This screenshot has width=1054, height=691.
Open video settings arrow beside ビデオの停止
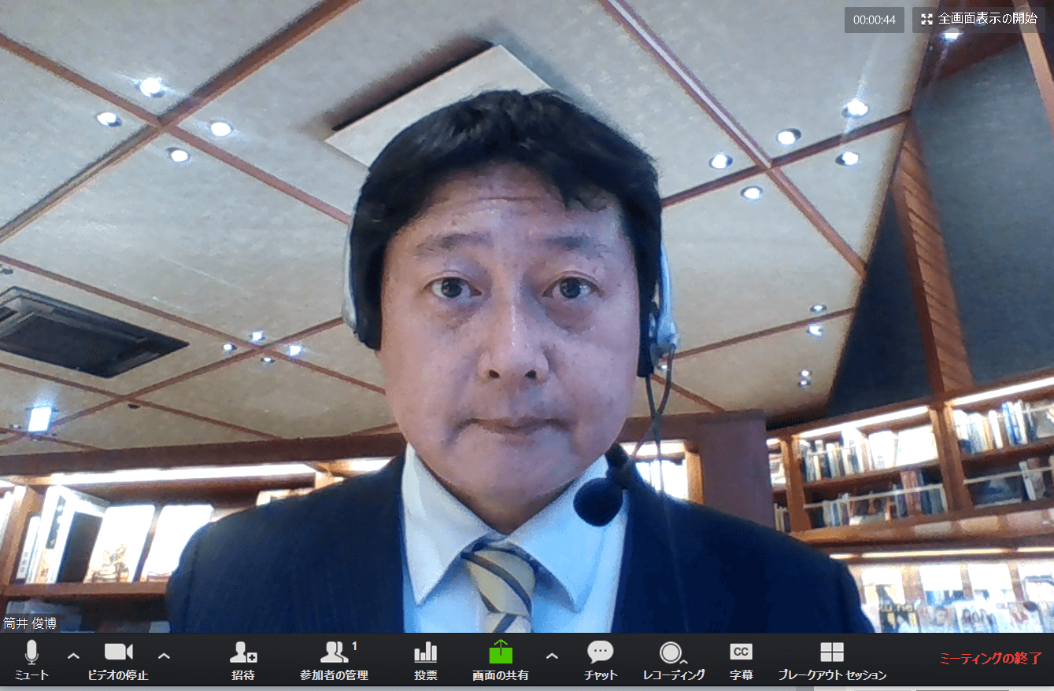tap(164, 656)
